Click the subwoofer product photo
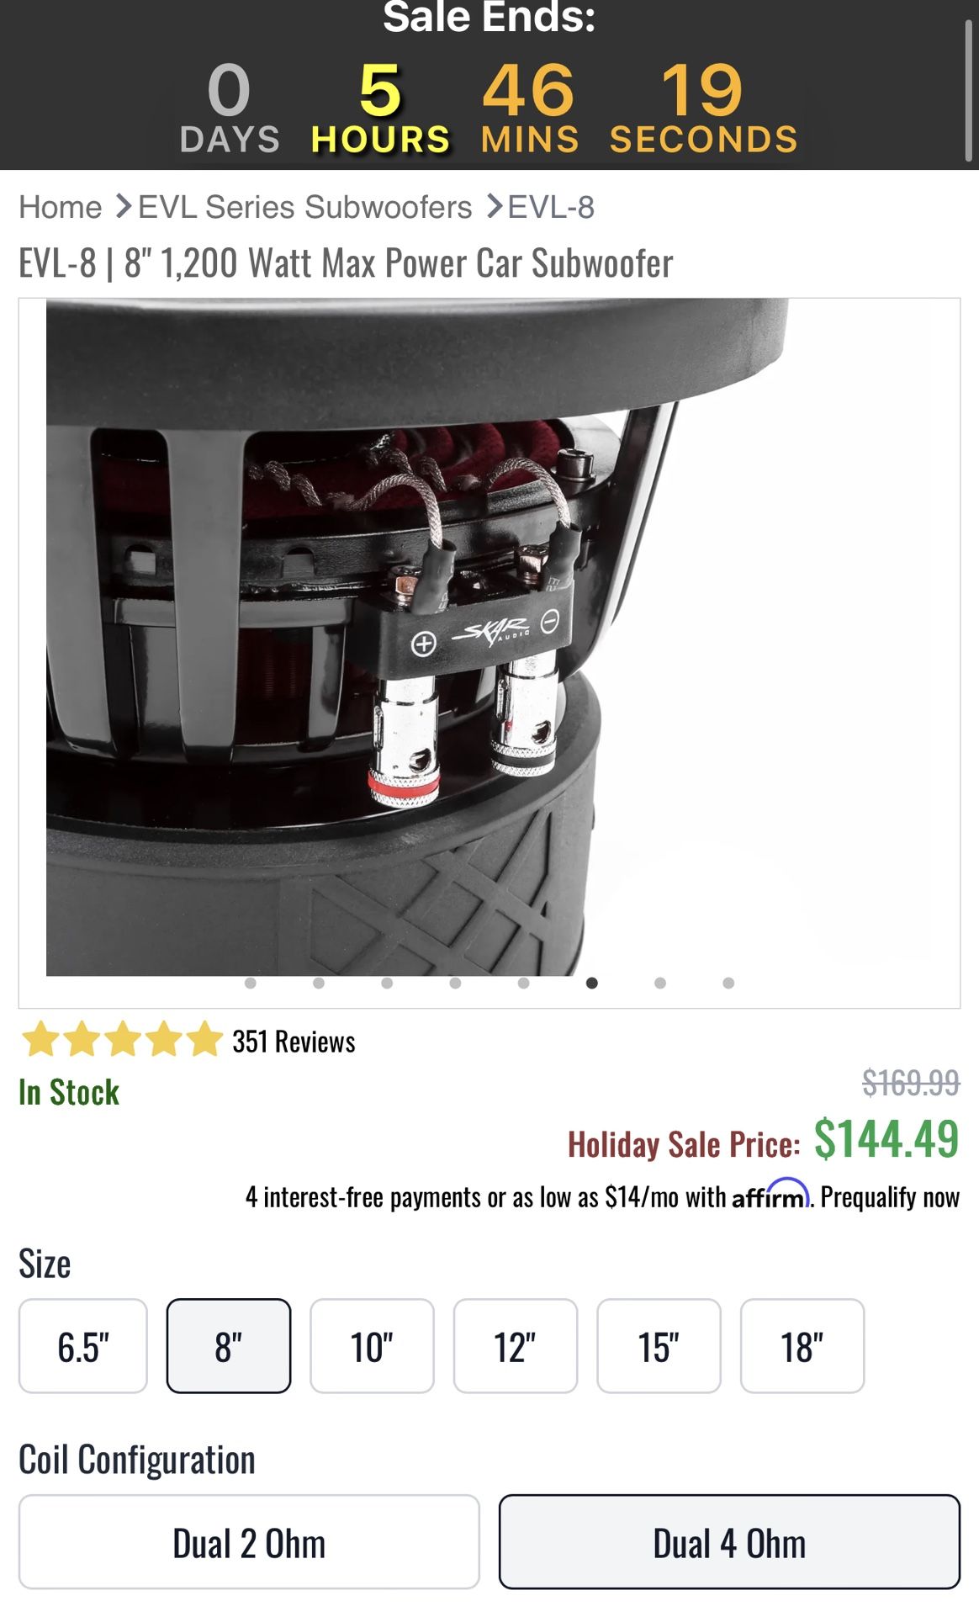Screen dimensions: 979x1617 pyautogui.click(x=489, y=637)
